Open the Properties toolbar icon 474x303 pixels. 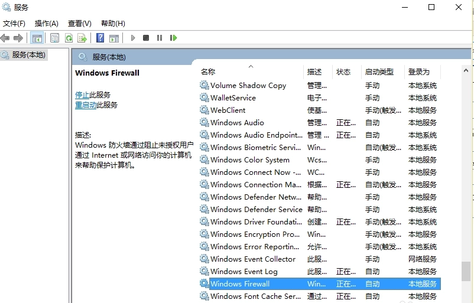[55, 38]
